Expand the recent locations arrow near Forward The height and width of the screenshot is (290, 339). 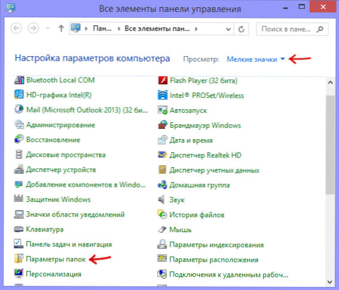[x=48, y=28]
